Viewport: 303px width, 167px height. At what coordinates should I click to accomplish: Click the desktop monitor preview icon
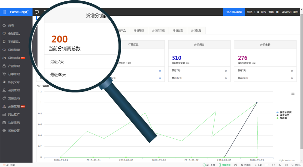coord(37,12)
